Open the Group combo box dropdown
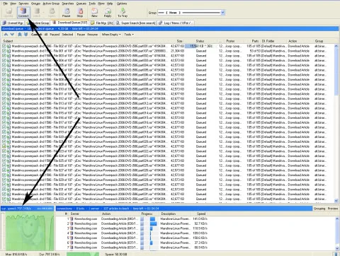340x256 pixels. pyautogui.click(x=222, y=13)
